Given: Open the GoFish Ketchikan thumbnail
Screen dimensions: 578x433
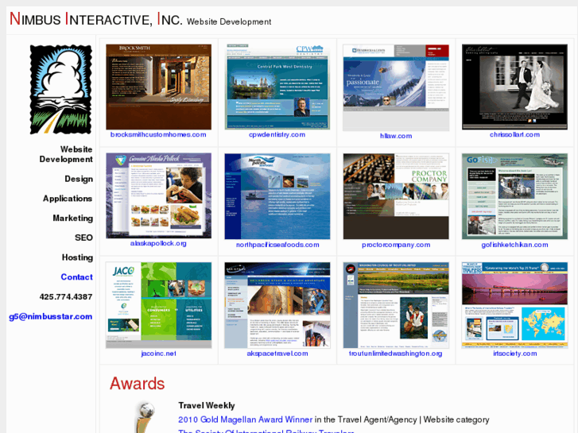Looking at the screenshot, I should point(514,196).
